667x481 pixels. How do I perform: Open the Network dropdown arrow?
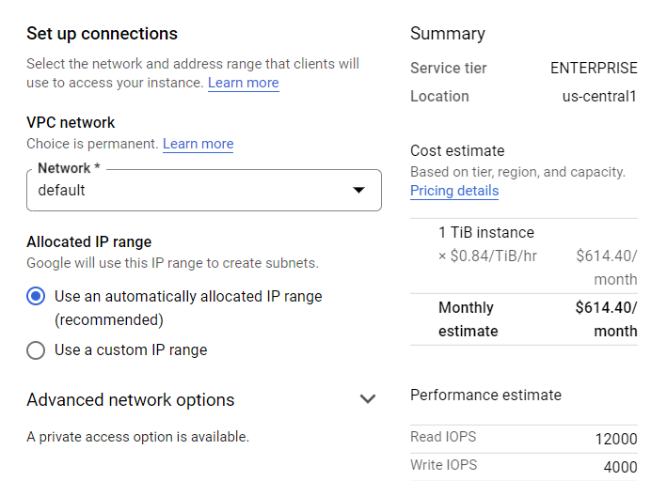pos(358,190)
